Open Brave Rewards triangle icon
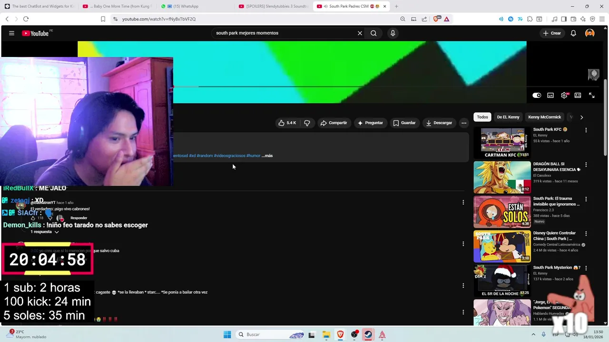The height and width of the screenshot is (342, 609). [x=447, y=19]
